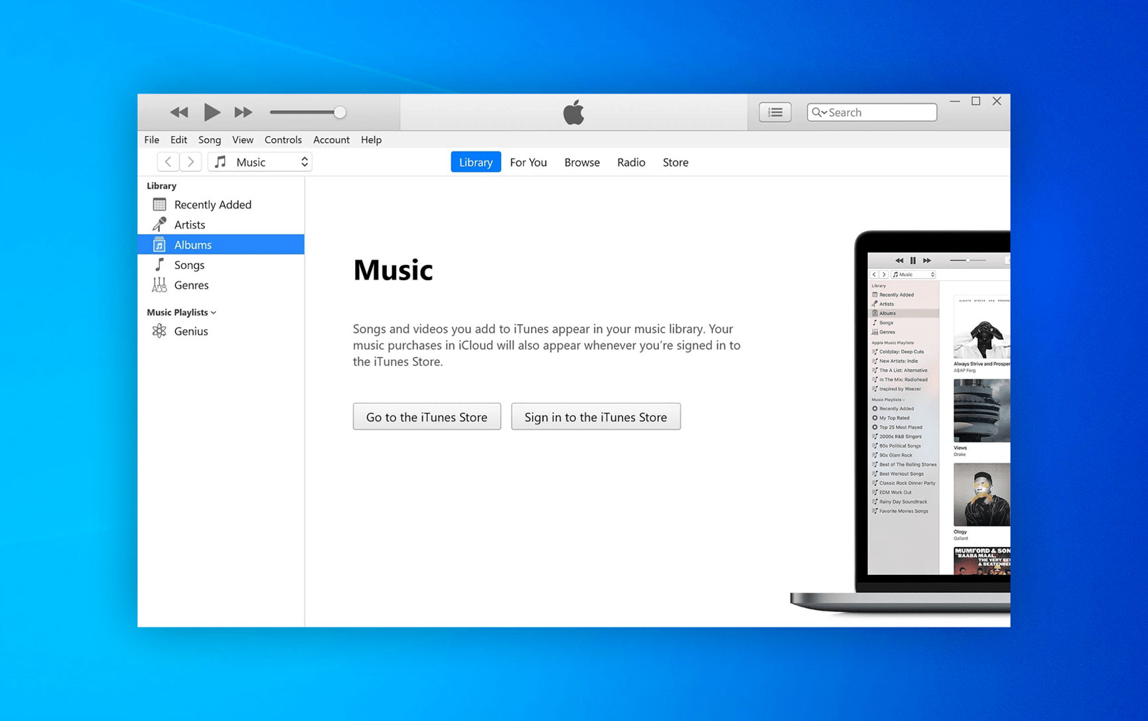Click Go to the iTunes Store button
Screen dimensions: 1148x721
tap(427, 417)
